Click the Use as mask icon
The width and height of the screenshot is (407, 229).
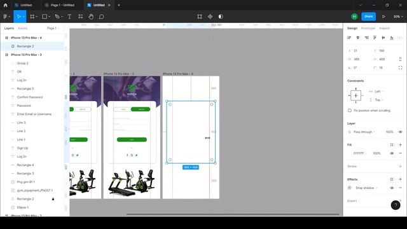tap(221, 17)
